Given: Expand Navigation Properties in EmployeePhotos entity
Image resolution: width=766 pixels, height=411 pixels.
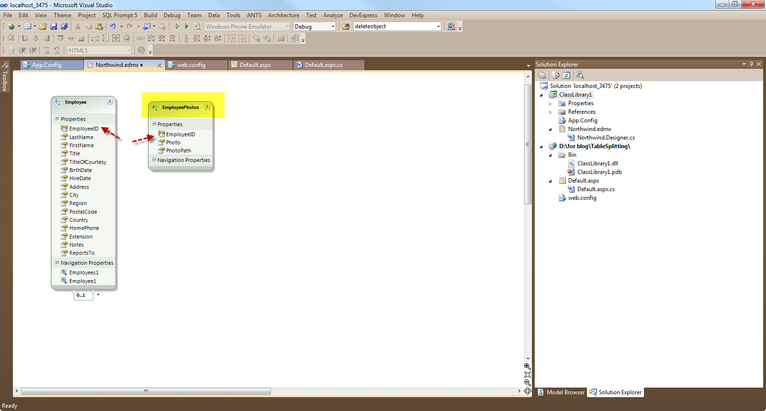Looking at the screenshot, I should (154, 160).
